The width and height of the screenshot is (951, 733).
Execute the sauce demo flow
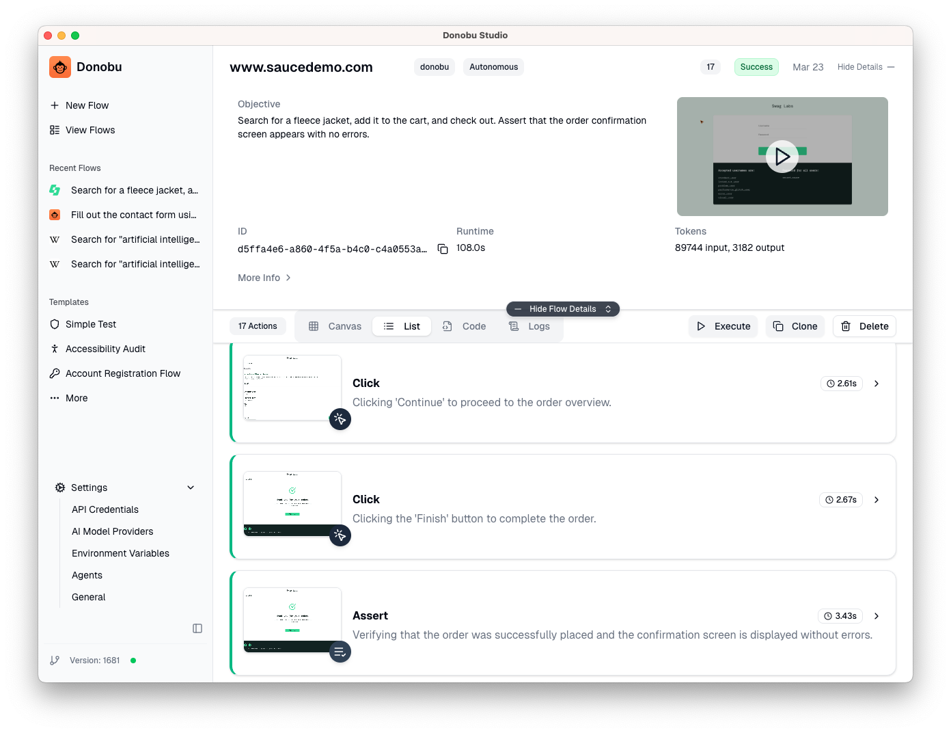pos(723,326)
